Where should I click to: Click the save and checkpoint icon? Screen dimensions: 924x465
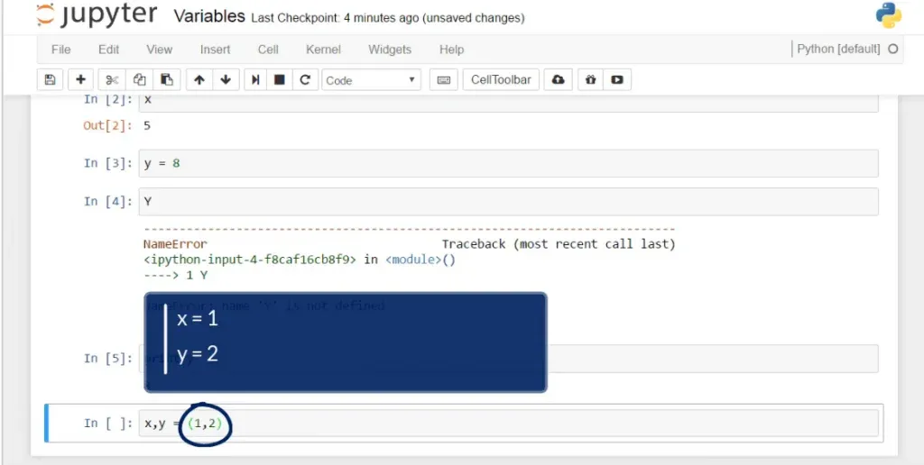coord(50,80)
